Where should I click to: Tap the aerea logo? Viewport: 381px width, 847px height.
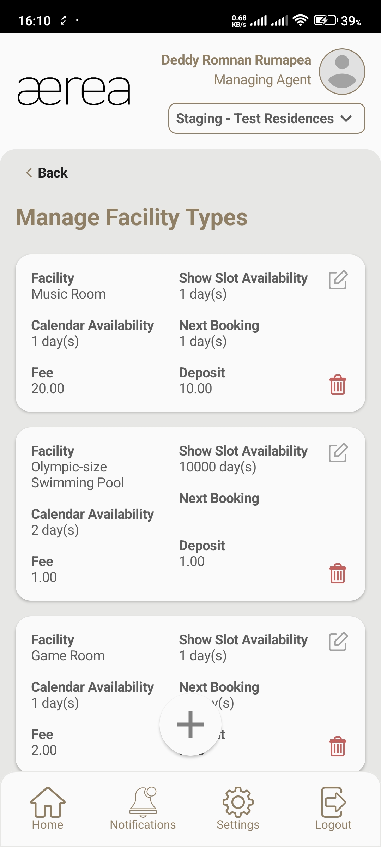pos(74,91)
